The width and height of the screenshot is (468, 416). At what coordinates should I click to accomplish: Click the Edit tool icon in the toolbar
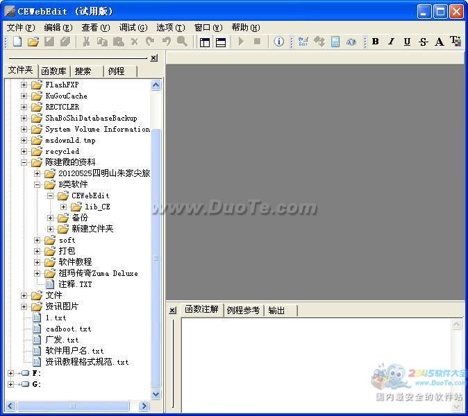click(x=303, y=42)
